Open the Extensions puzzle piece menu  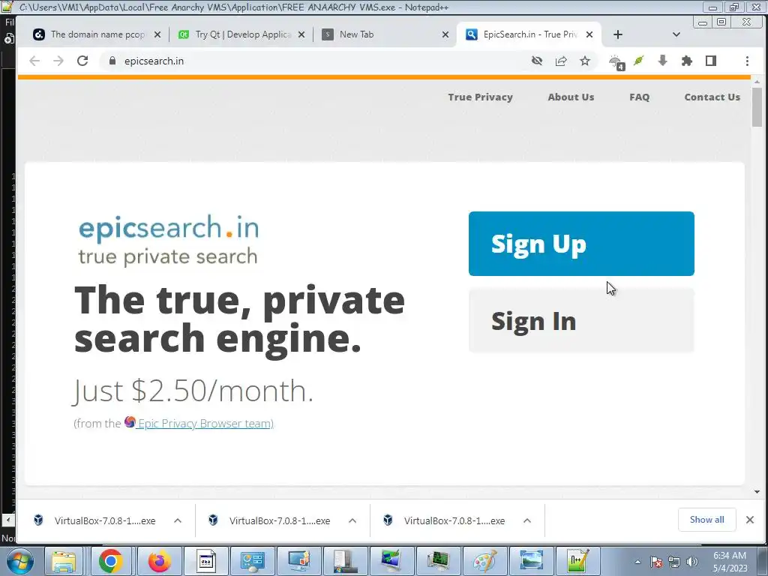[x=687, y=61]
